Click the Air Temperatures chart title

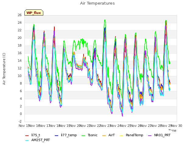coord(97,3)
